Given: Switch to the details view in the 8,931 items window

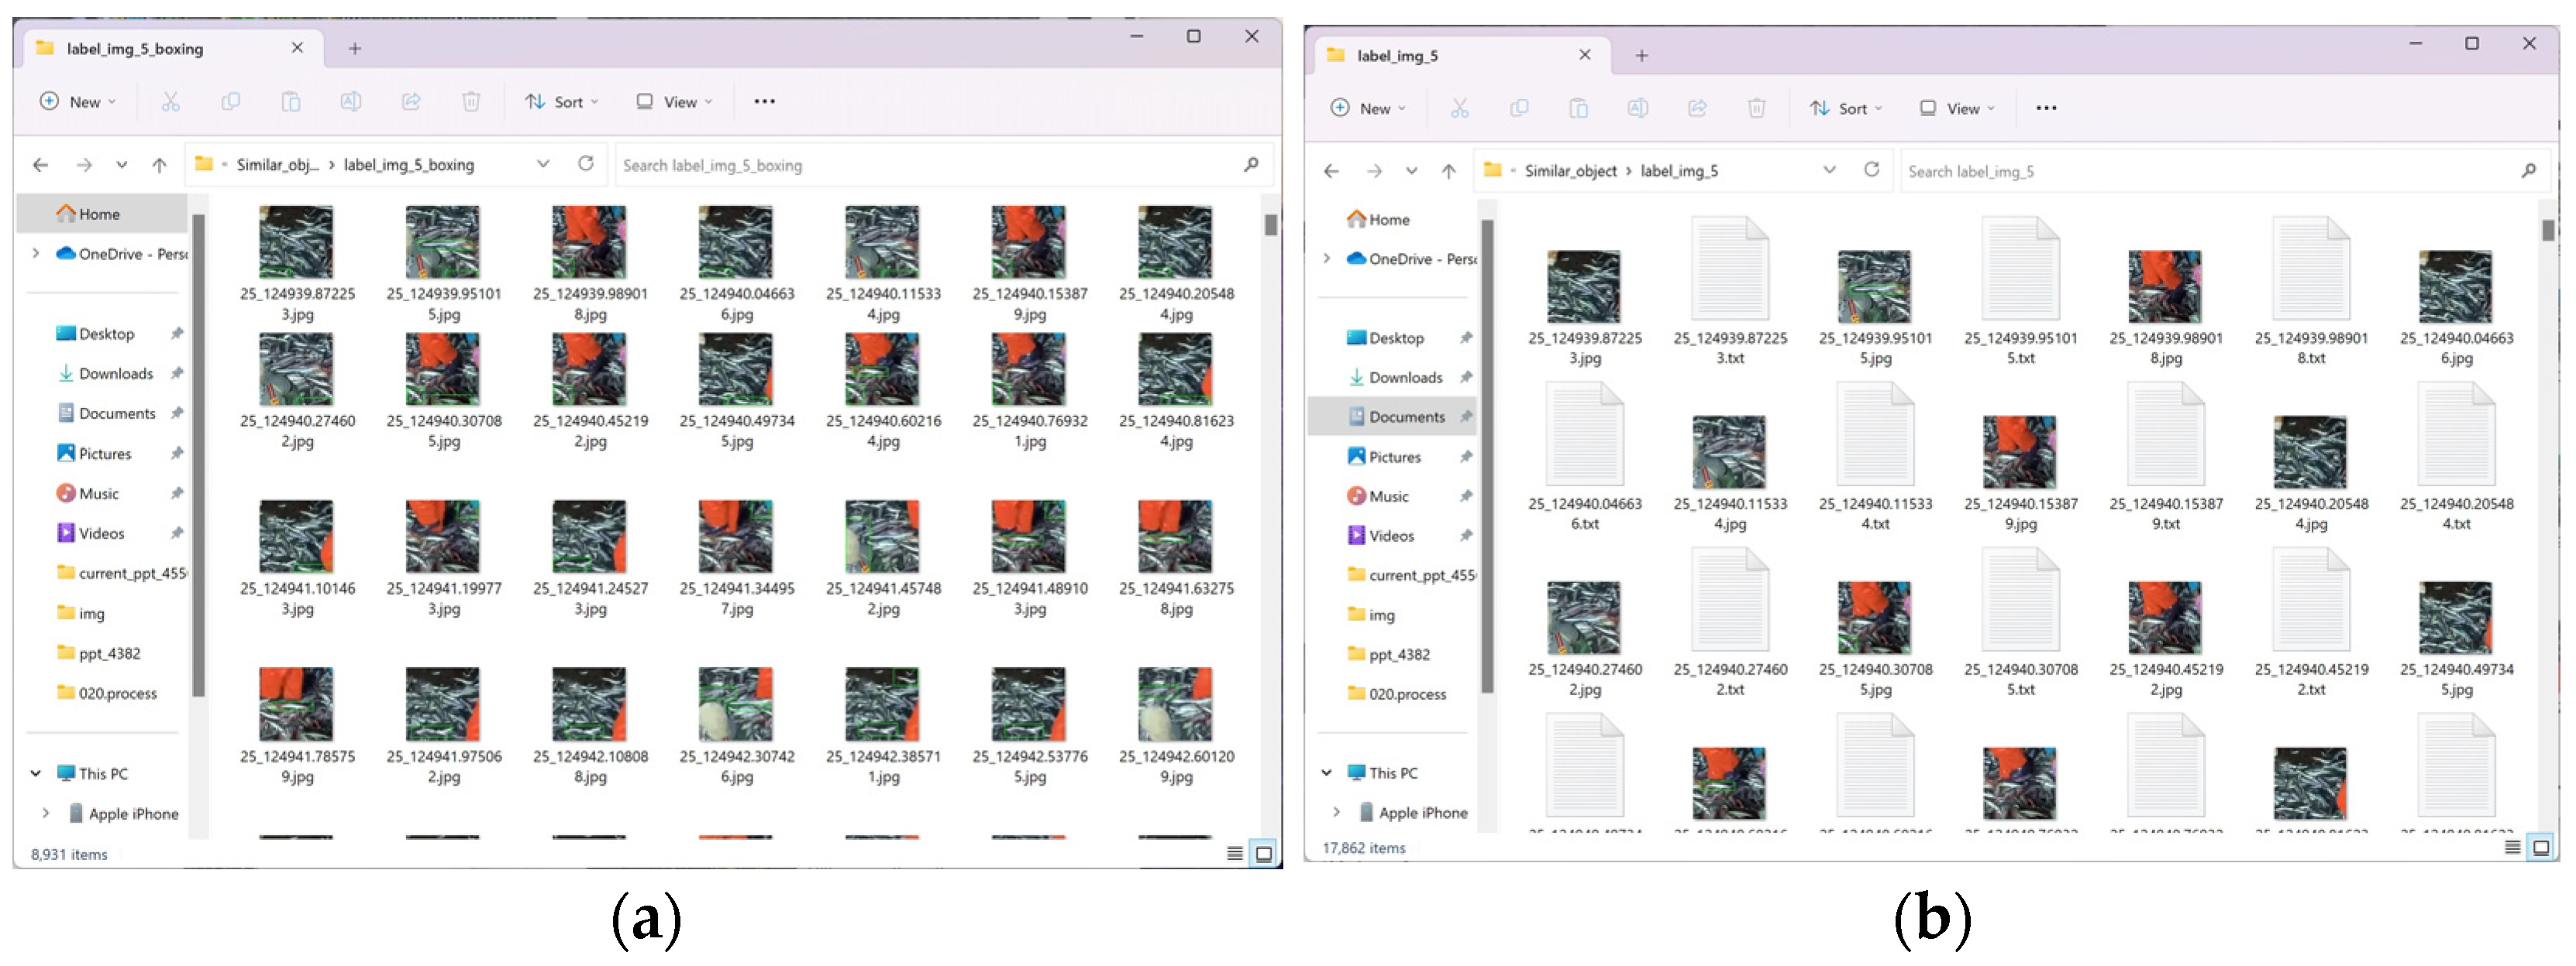Looking at the screenshot, I should [x=1235, y=853].
